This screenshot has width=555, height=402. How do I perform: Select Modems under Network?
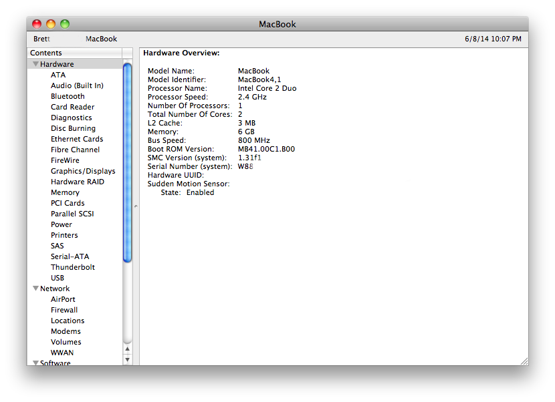point(66,331)
